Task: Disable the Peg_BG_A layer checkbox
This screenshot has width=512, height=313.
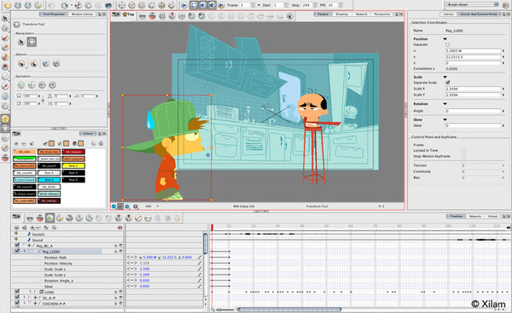Action: [17, 245]
